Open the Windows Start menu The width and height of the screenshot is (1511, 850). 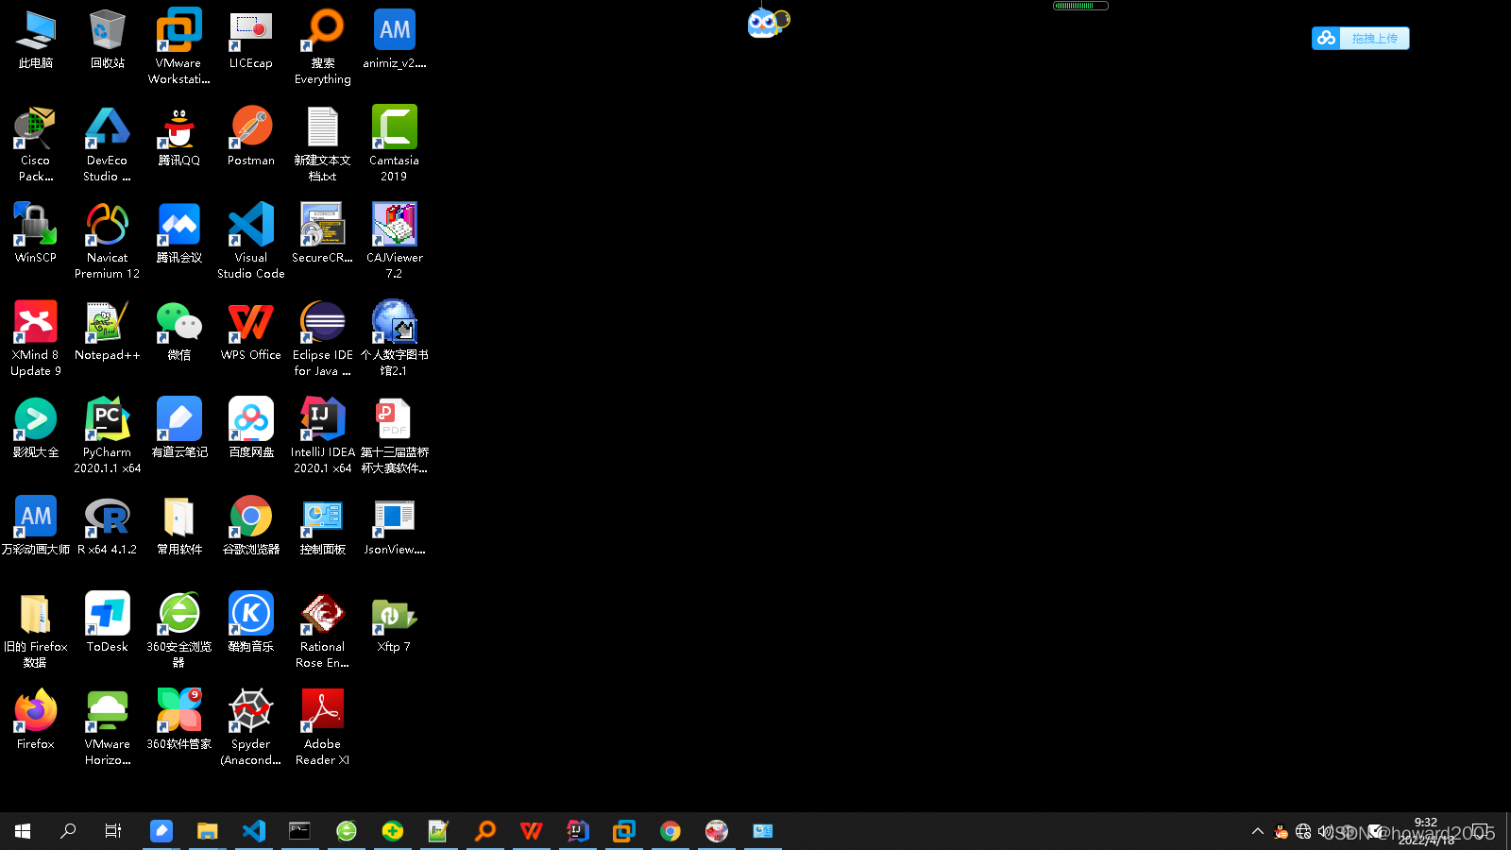point(23,831)
